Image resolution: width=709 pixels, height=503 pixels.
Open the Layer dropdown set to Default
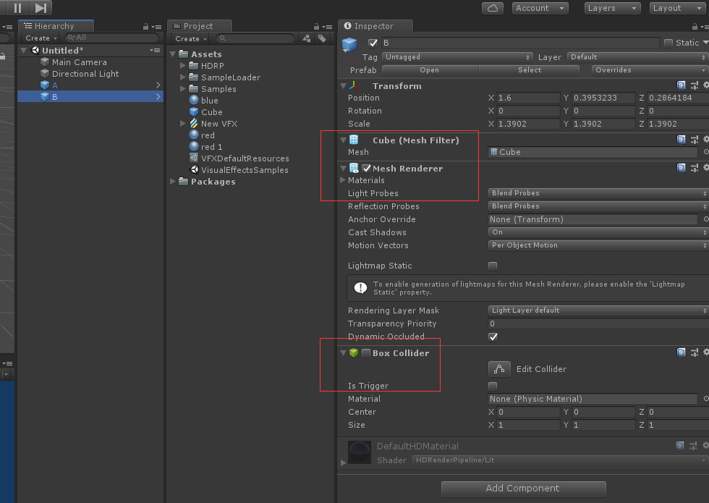637,56
